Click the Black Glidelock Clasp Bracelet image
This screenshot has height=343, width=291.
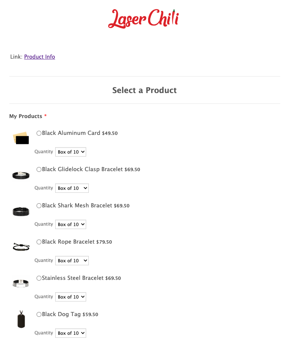click(x=21, y=174)
